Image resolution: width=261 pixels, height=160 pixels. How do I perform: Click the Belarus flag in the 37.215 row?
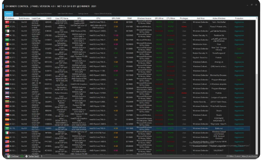[x=7, y=27]
